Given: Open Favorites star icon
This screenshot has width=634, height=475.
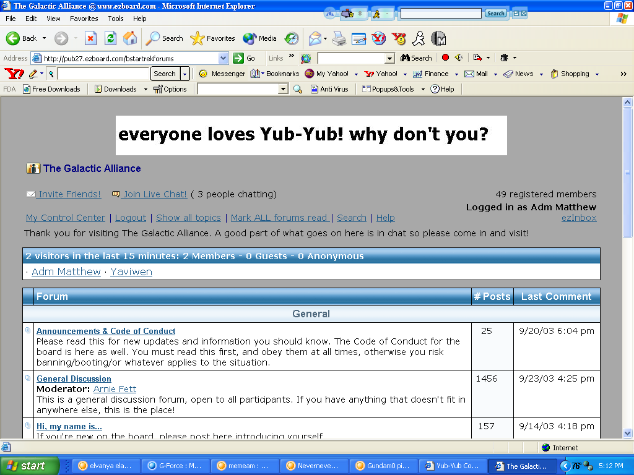Looking at the screenshot, I should point(198,38).
